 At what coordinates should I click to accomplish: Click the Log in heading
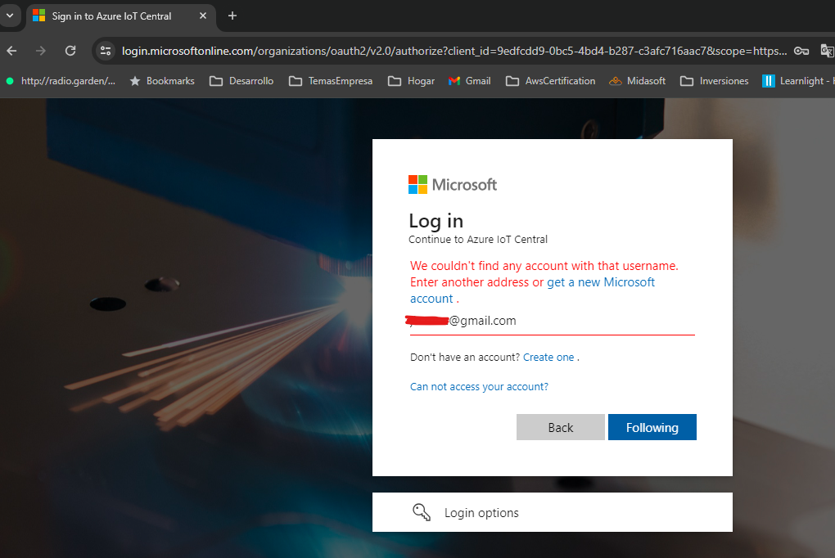click(x=436, y=221)
